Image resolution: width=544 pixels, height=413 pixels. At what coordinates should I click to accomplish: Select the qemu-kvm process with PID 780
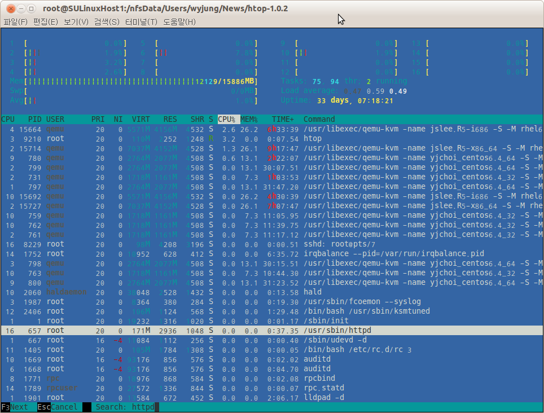pos(272,158)
